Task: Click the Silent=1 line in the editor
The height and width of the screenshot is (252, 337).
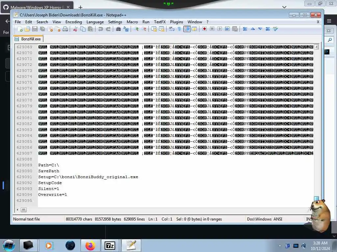Action: click(x=49, y=189)
